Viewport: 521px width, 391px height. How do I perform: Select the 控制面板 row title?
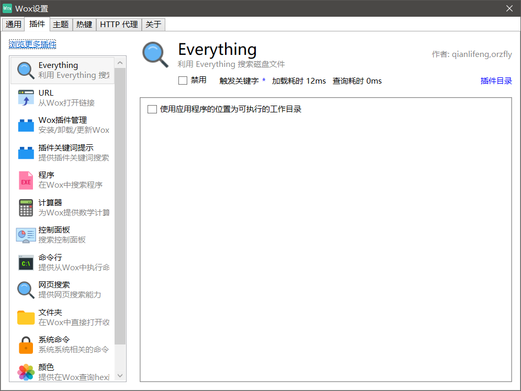click(54, 229)
